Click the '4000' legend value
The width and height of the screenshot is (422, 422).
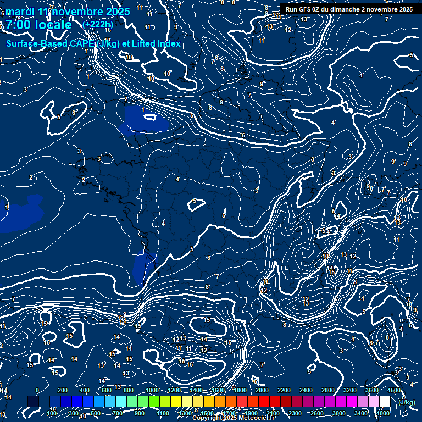click(383, 413)
